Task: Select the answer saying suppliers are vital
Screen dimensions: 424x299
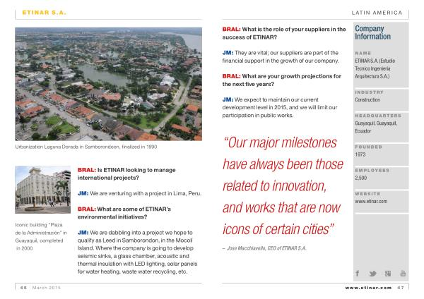Action: 281,56
